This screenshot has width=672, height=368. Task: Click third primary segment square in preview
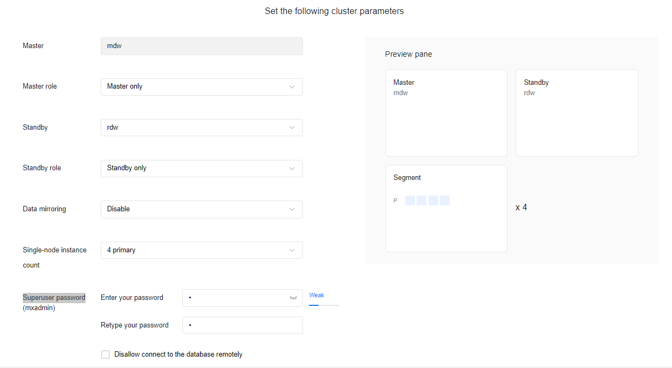click(x=433, y=200)
